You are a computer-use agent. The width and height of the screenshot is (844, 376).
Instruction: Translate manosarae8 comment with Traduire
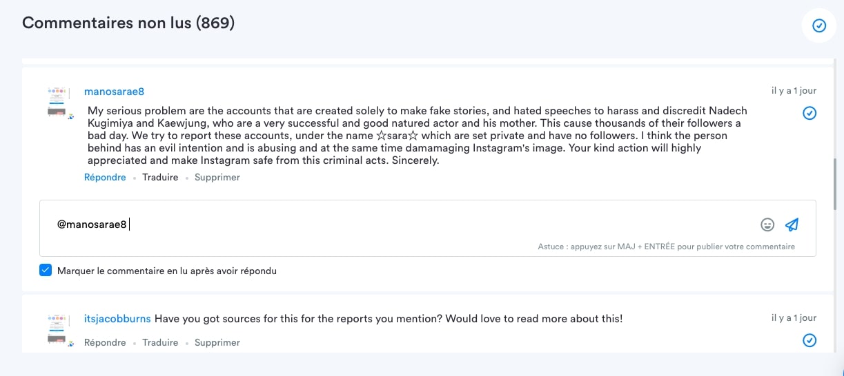[x=160, y=177]
